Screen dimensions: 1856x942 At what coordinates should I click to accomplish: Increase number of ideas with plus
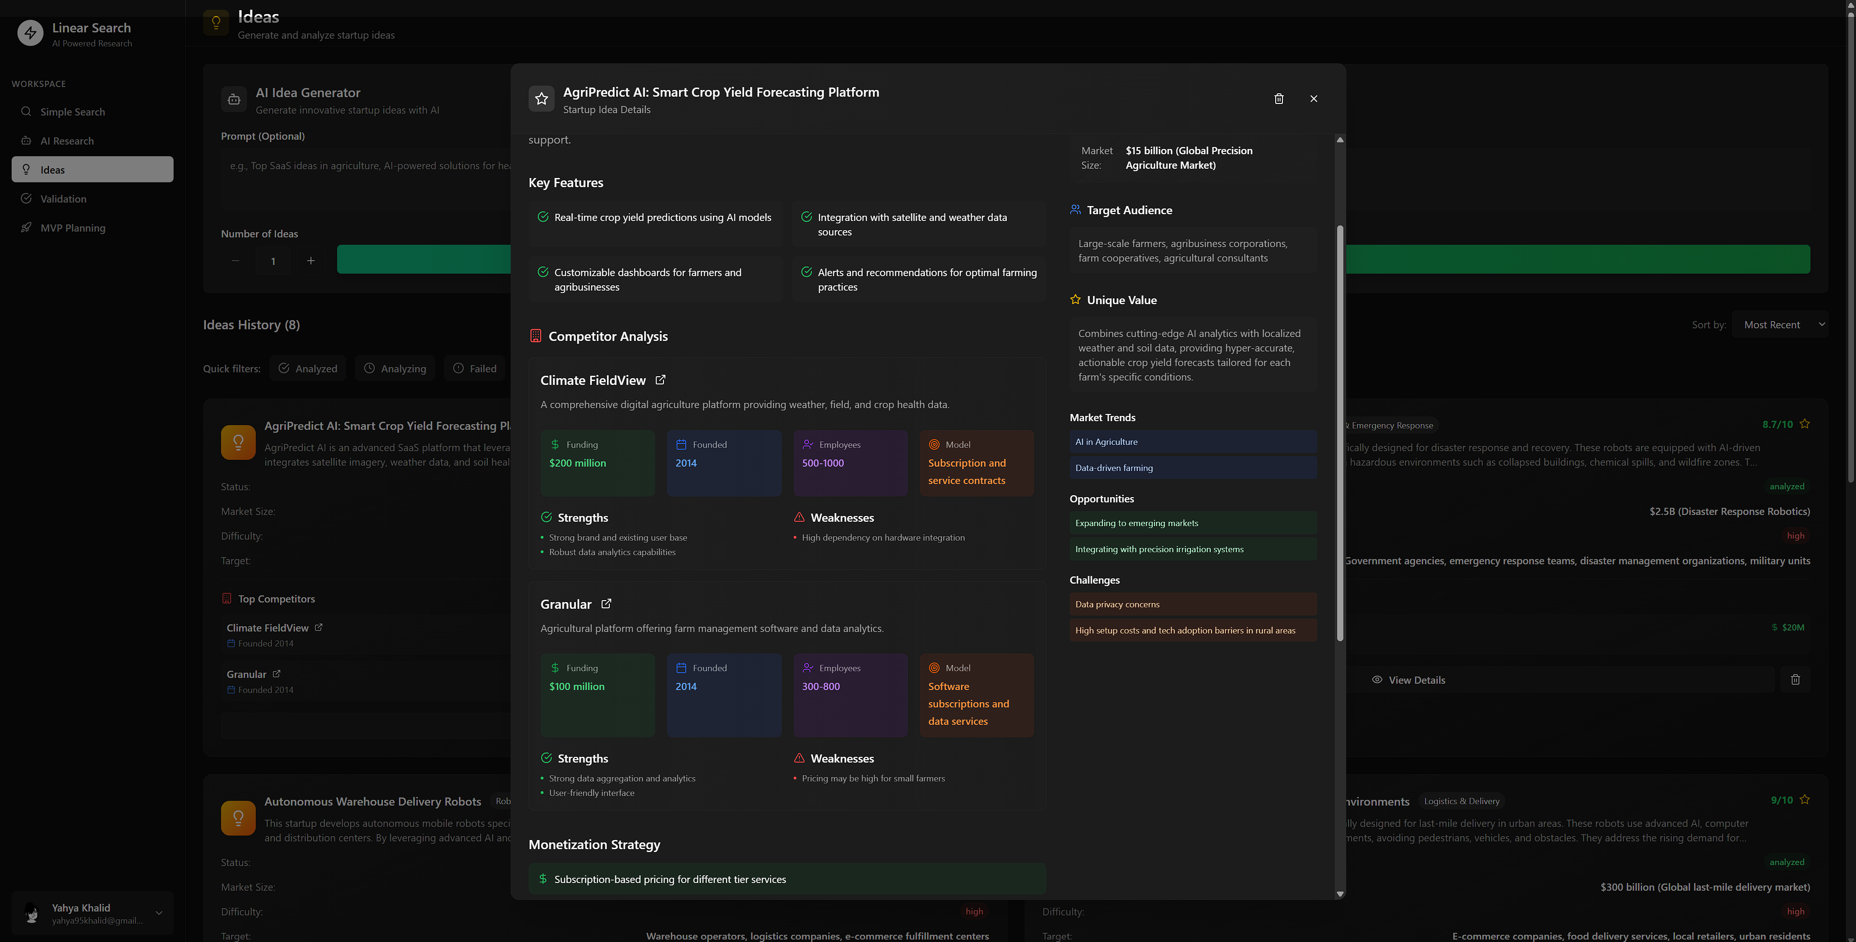point(310,261)
